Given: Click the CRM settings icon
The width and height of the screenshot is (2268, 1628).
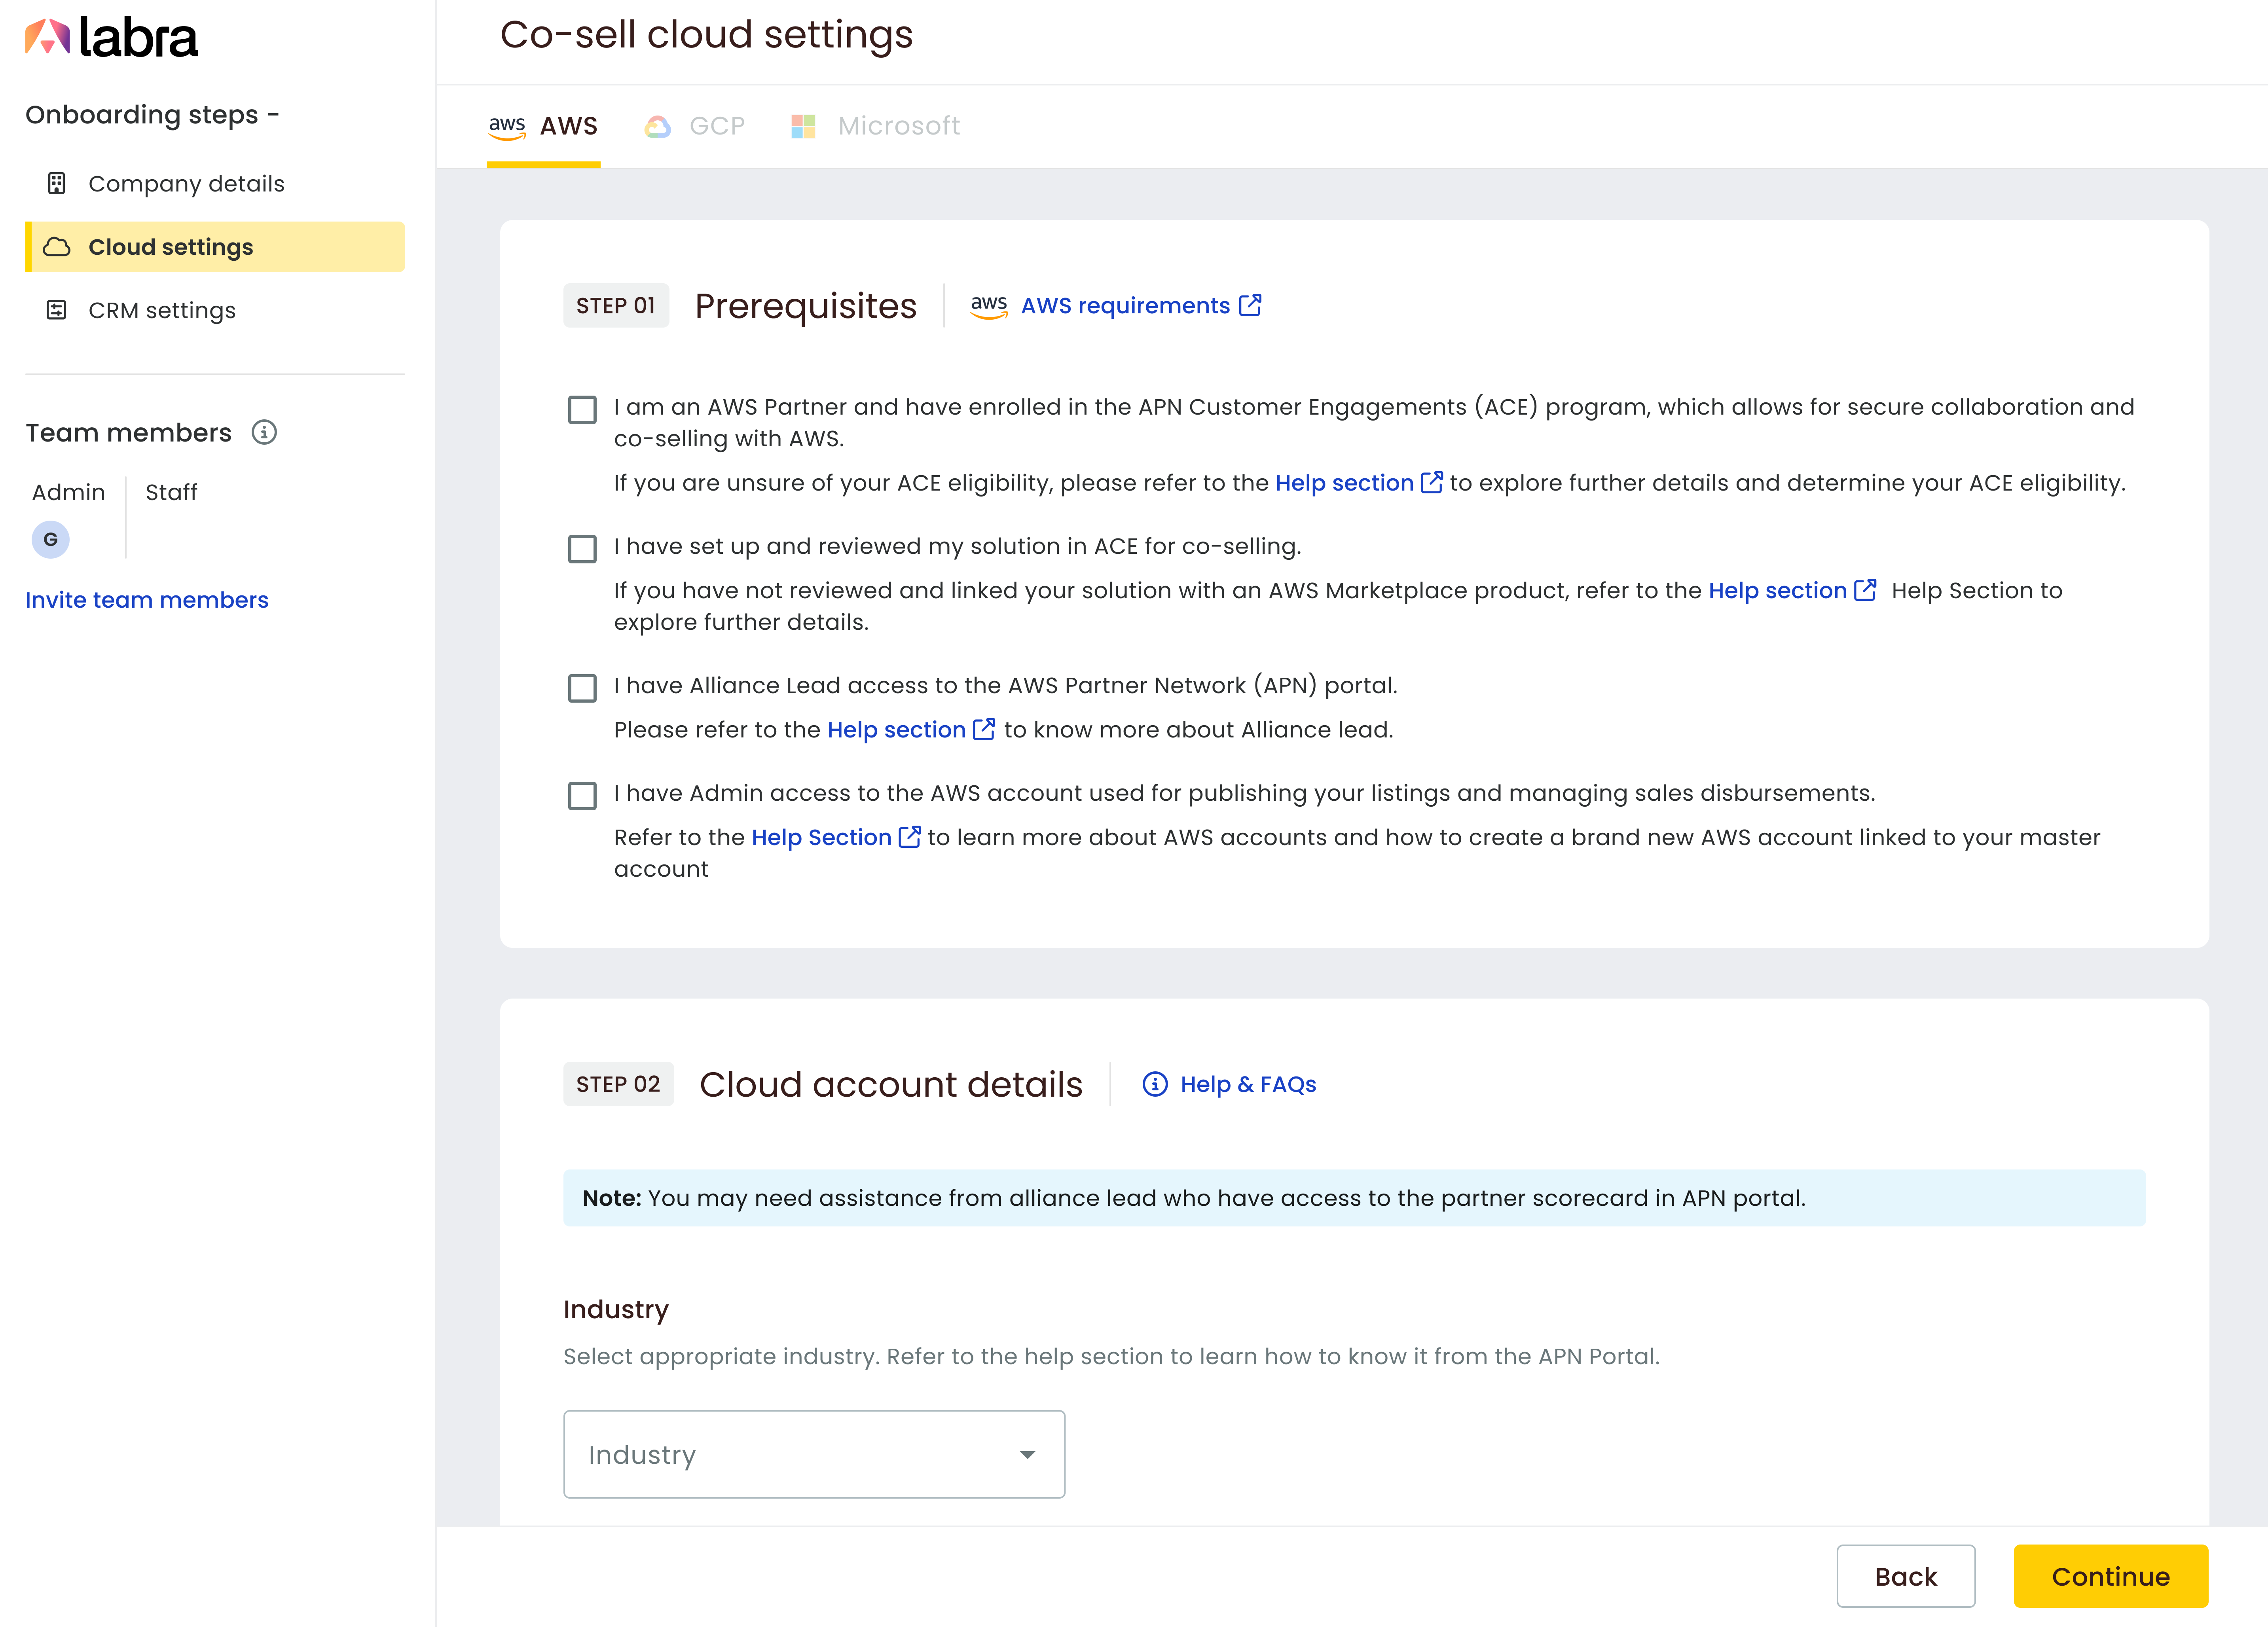Looking at the screenshot, I should point(57,310).
